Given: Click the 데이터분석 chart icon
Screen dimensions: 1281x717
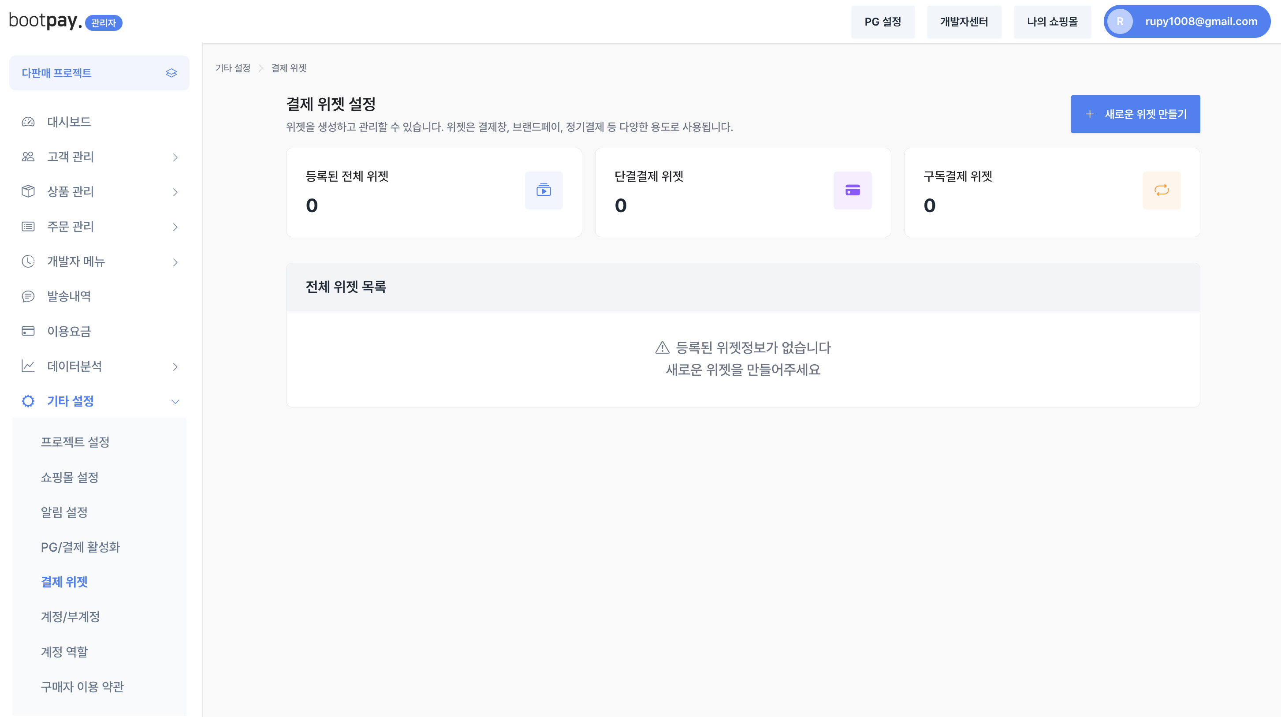Looking at the screenshot, I should click(28, 366).
